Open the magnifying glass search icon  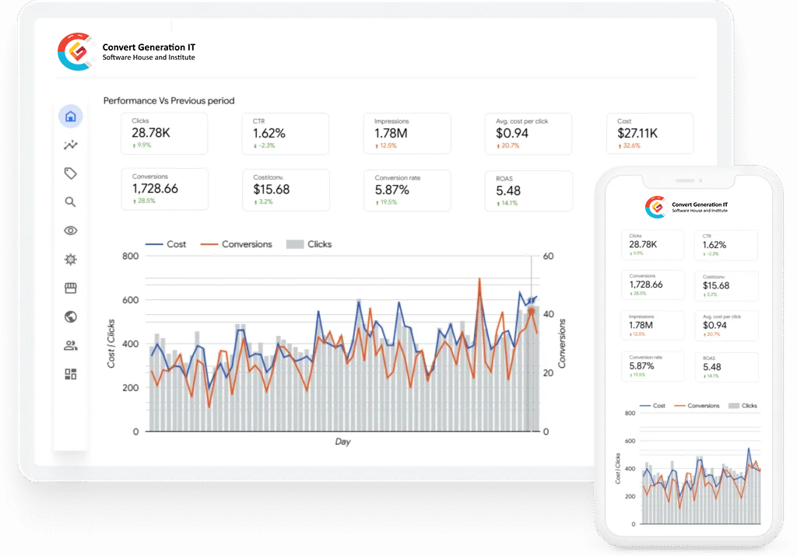[x=70, y=202]
